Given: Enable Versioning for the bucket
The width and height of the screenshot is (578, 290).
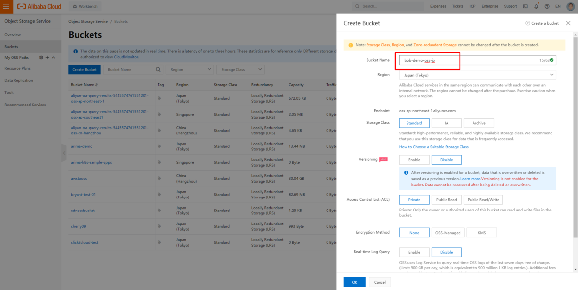Looking at the screenshot, I should coord(414,160).
